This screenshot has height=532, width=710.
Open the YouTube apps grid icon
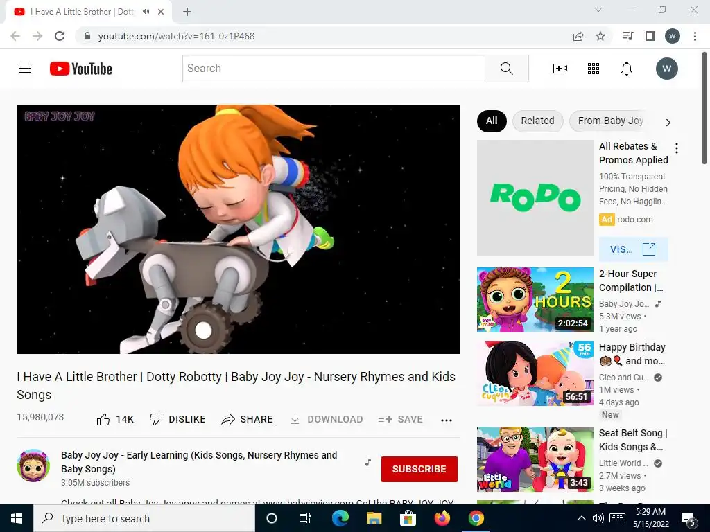[594, 69]
